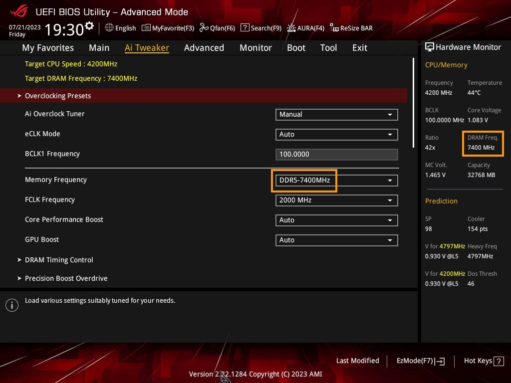Click ReSize BAR label

pyautogui.click(x=356, y=28)
